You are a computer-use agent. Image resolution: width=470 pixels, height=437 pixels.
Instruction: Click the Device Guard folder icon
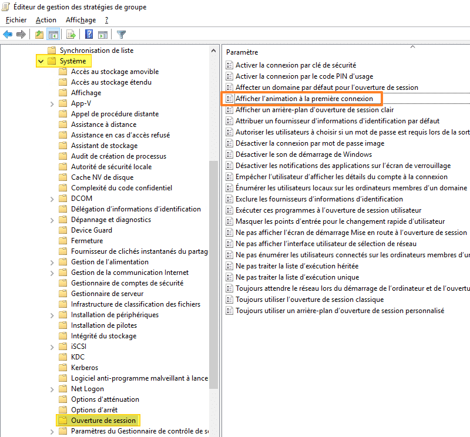click(63, 230)
